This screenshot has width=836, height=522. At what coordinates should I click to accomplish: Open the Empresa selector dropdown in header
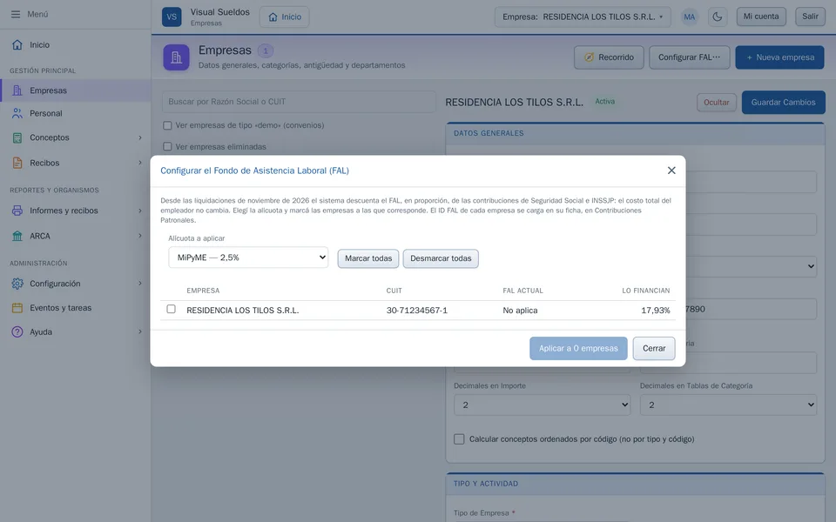click(583, 17)
